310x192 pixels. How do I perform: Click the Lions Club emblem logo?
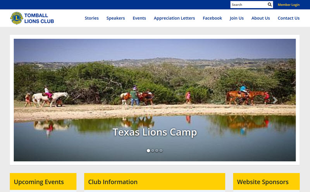click(x=17, y=18)
